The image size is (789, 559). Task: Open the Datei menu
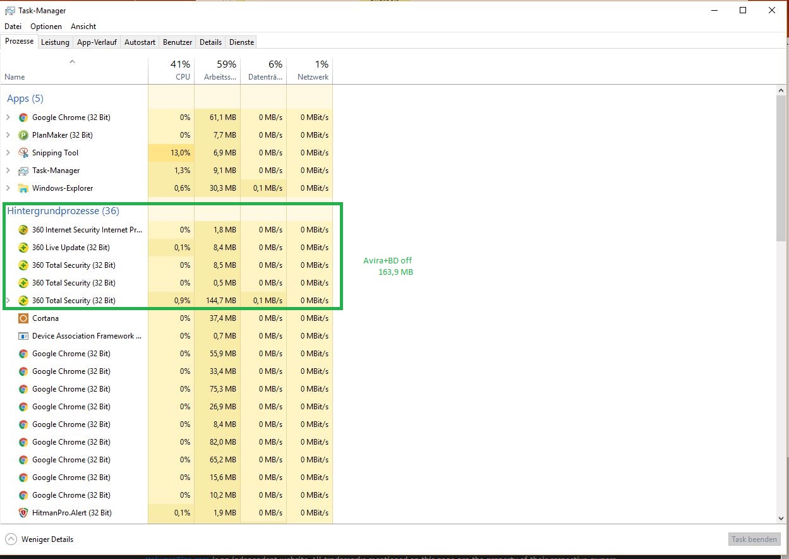[x=13, y=27]
